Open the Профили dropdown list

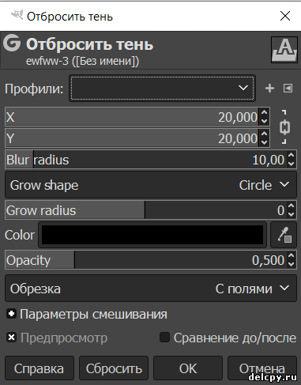click(162, 89)
